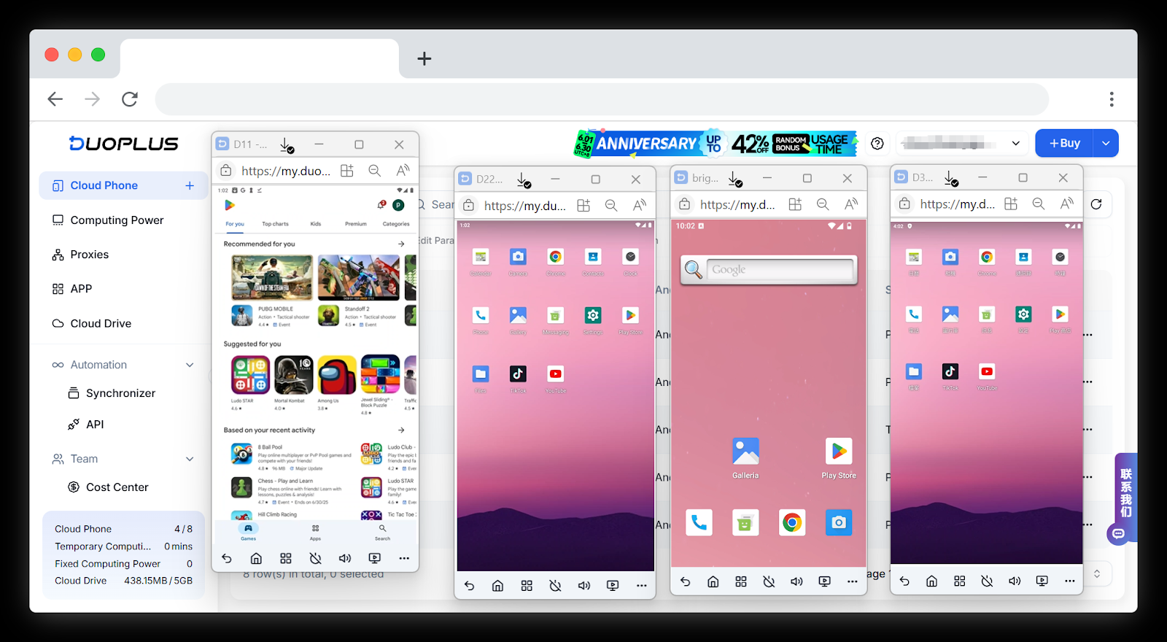This screenshot has height=642, width=1167.
Task: Click the Anniversary 42% off promotional banner
Action: [716, 144]
